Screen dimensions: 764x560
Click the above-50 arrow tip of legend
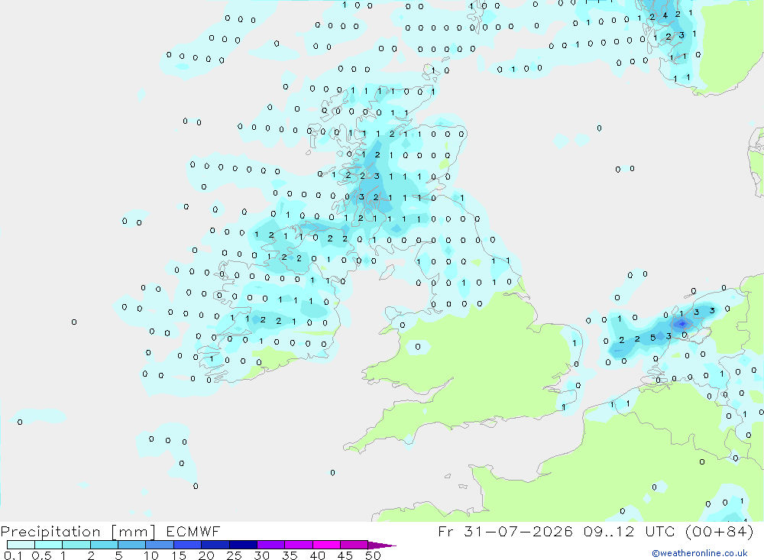click(x=381, y=545)
